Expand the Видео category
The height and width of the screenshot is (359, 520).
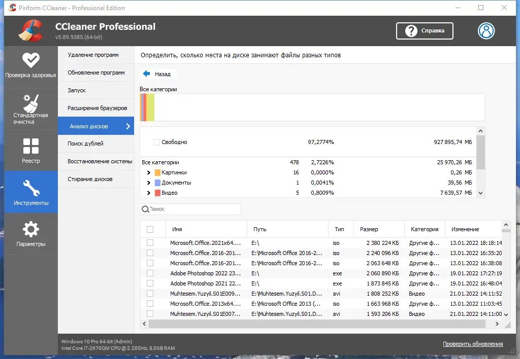point(149,193)
